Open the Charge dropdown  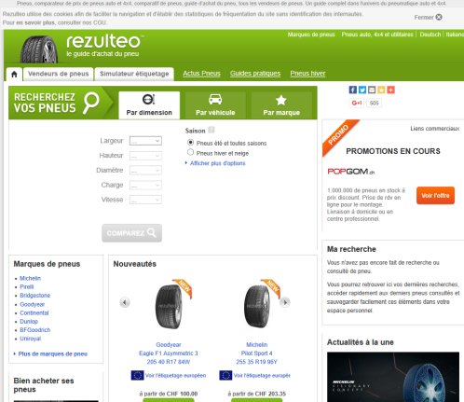[x=145, y=185]
